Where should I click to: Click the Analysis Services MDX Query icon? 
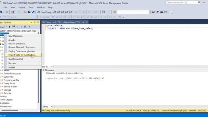click(58, 12)
